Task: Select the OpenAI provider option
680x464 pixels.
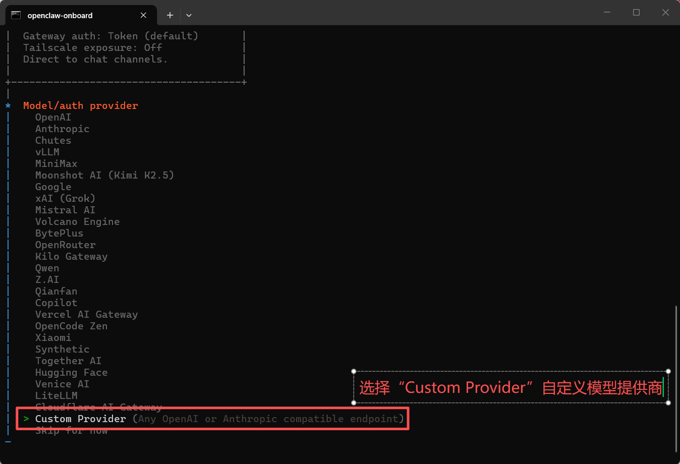Action: coord(53,118)
